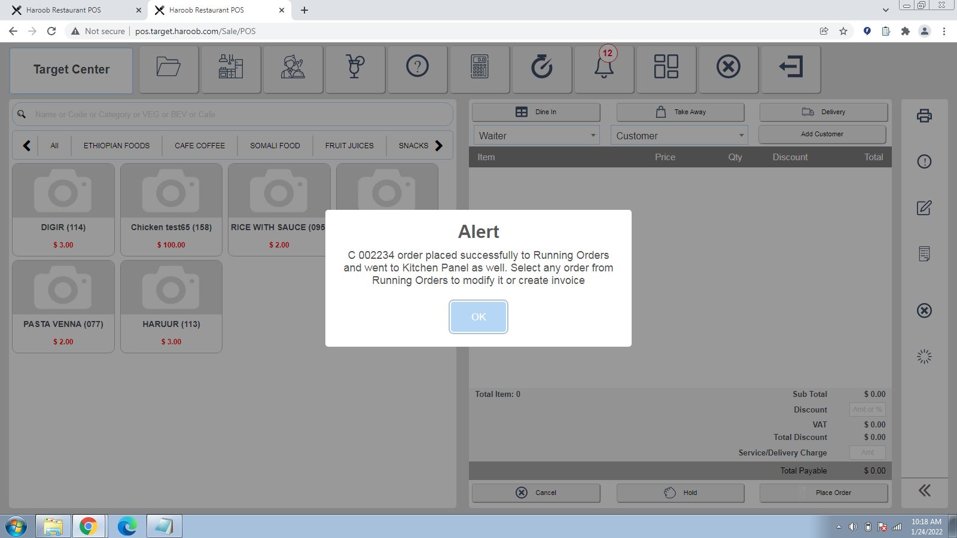Image resolution: width=957 pixels, height=538 pixels.
Task: Open the kitchen panel icon
Action: pos(231,69)
